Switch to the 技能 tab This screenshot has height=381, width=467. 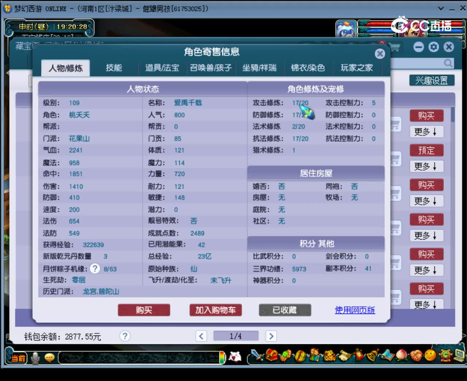click(114, 68)
